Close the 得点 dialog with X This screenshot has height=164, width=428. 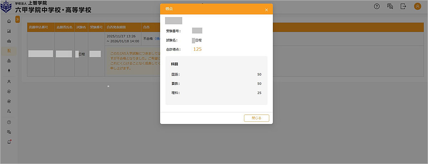tap(266, 10)
